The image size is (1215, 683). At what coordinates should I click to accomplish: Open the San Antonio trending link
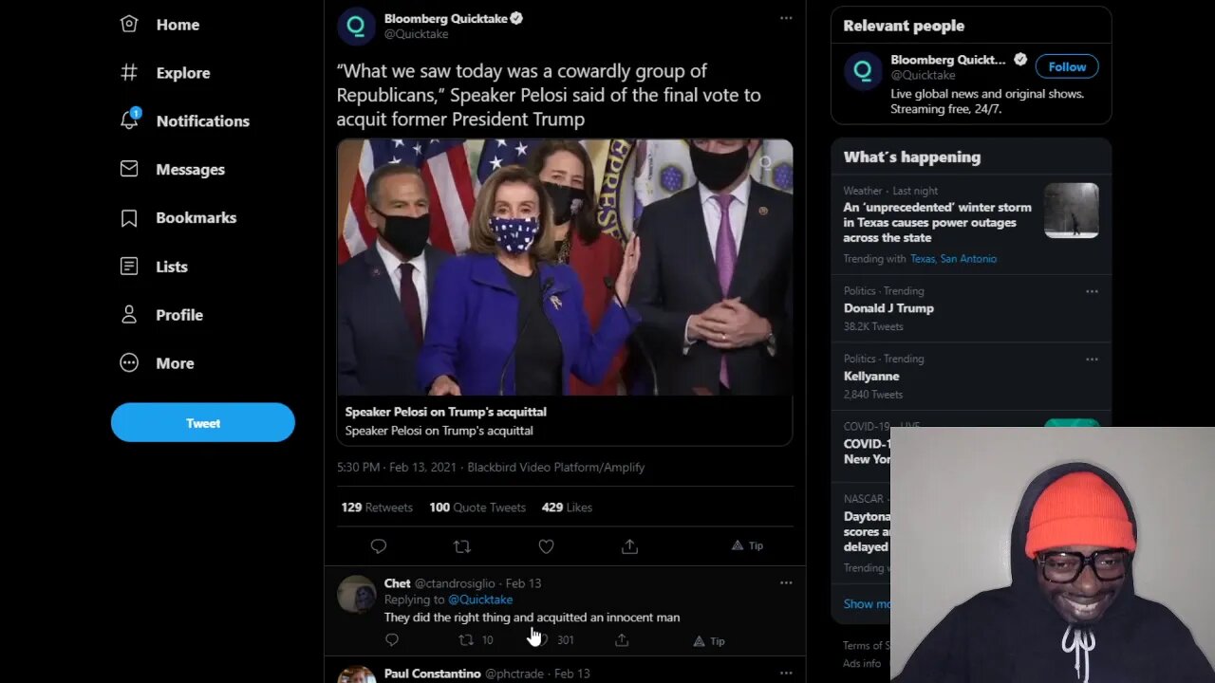(968, 259)
